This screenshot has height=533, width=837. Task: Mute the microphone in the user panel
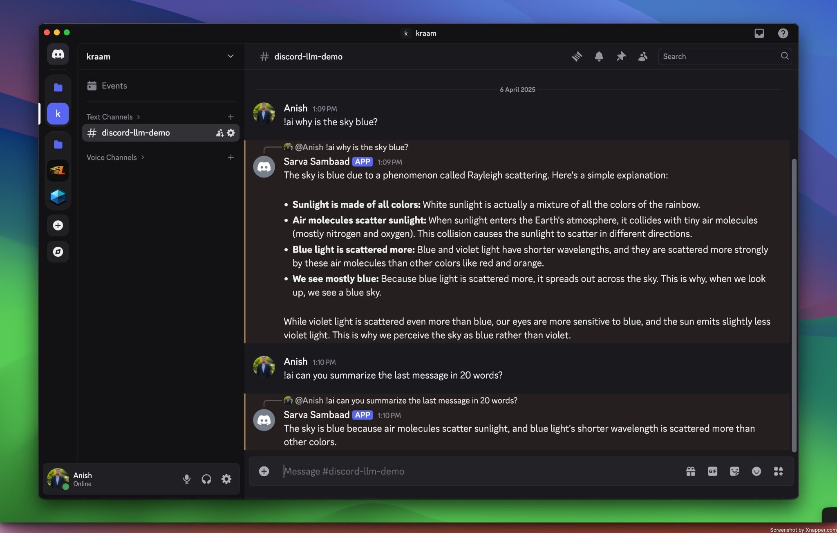click(x=187, y=479)
